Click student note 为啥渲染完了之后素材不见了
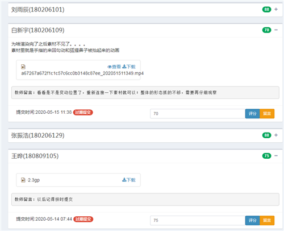This screenshot has height=231, width=284. [x=48, y=44]
